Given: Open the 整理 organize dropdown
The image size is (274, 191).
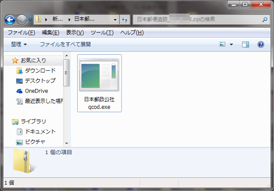Looking at the screenshot, I should [19, 44].
